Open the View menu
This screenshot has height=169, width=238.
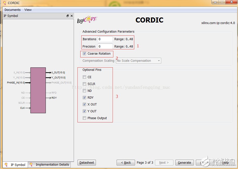click(28, 10)
